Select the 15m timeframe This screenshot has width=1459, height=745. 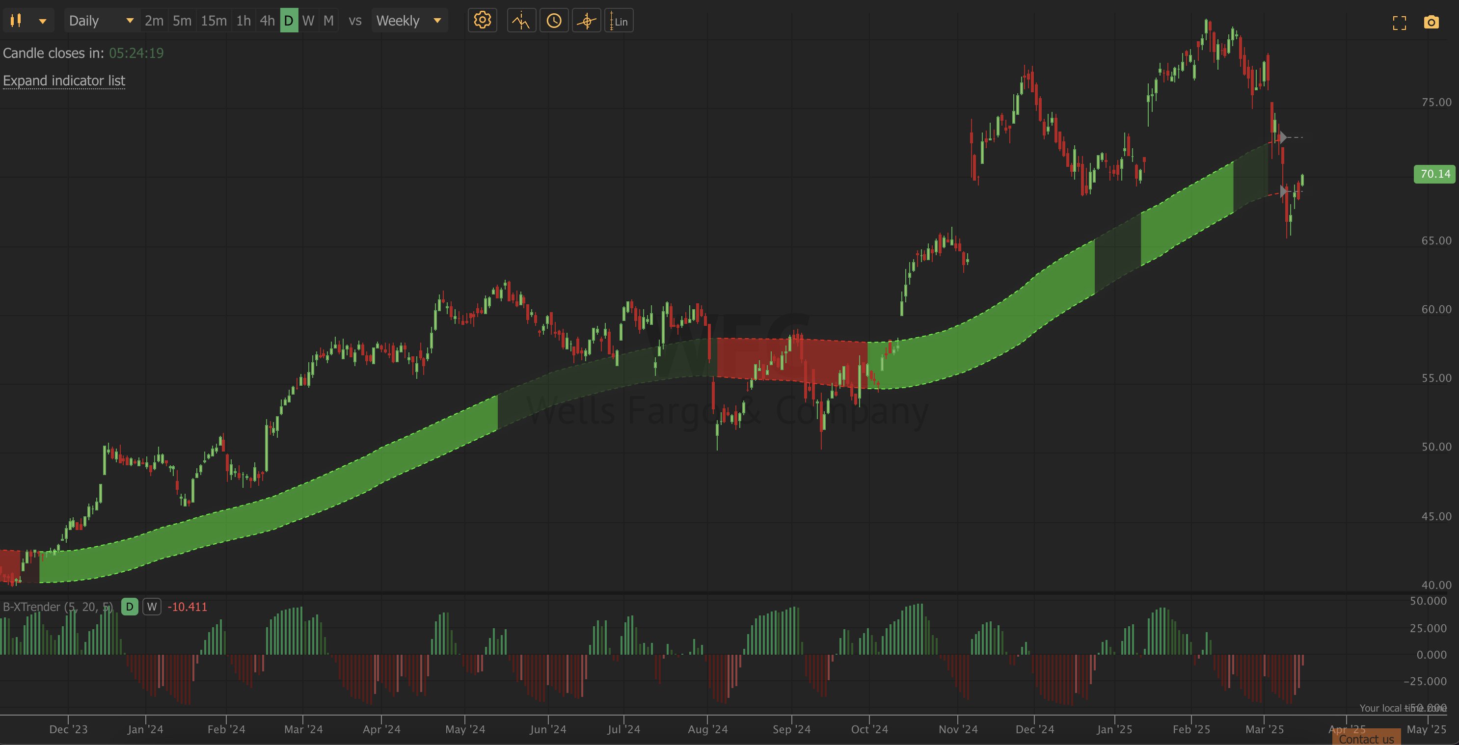click(214, 21)
